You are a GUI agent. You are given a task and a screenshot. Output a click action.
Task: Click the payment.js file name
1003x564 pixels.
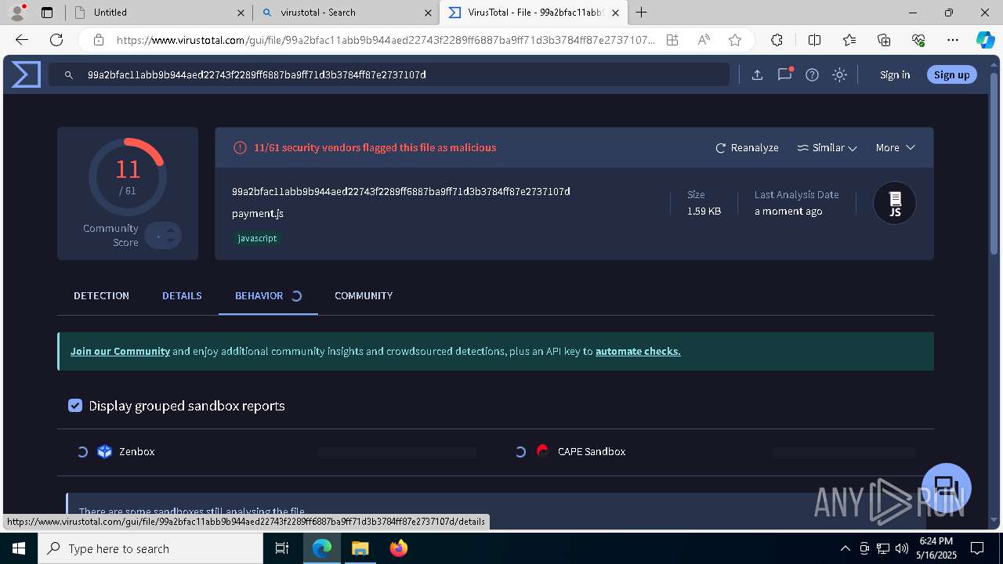(258, 213)
